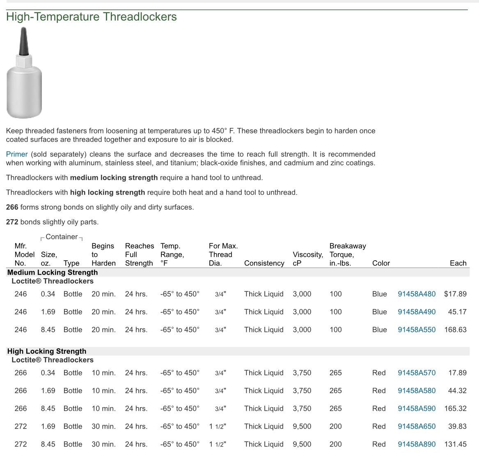Viewport: 479px width, 465px height.
Task: Click the Color column header
Action: pos(381,263)
